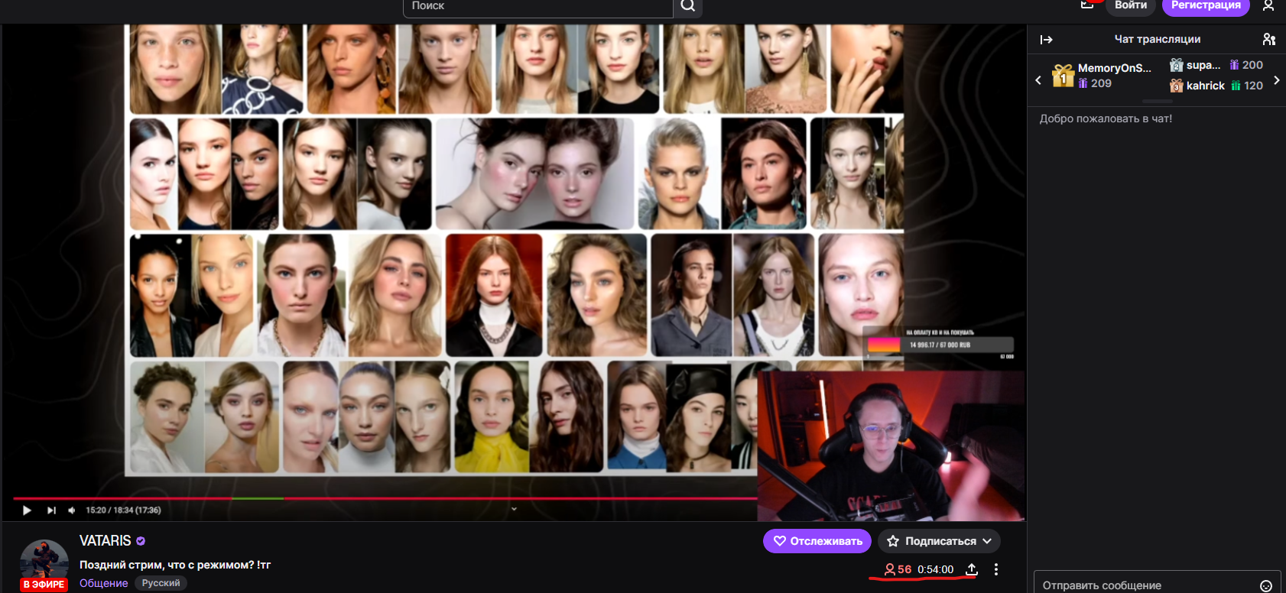Click the В ЭФИРЕ live badge

44,585
